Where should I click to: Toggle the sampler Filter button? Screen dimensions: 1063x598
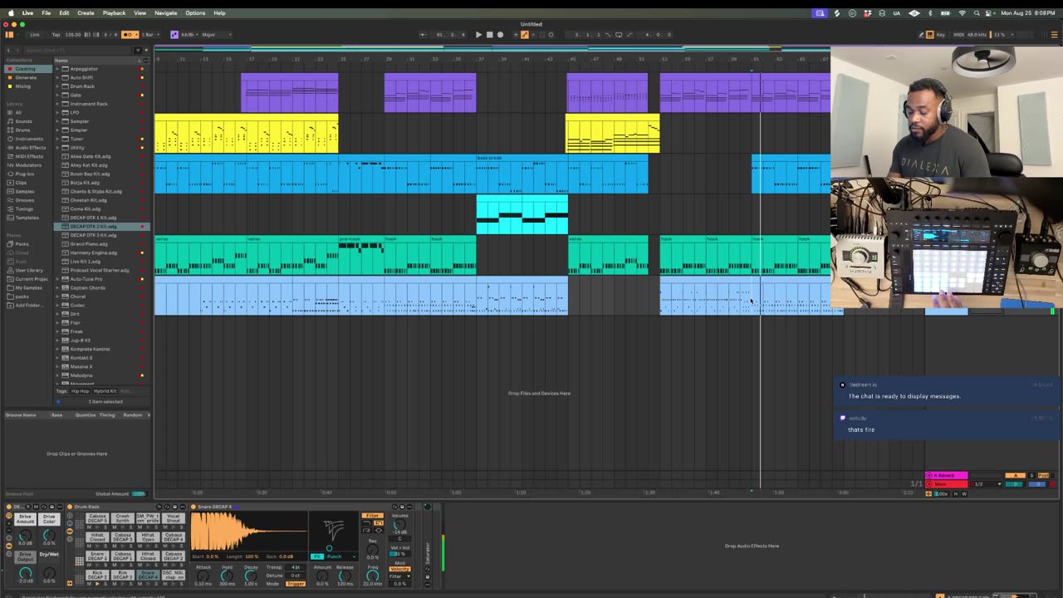[372, 516]
